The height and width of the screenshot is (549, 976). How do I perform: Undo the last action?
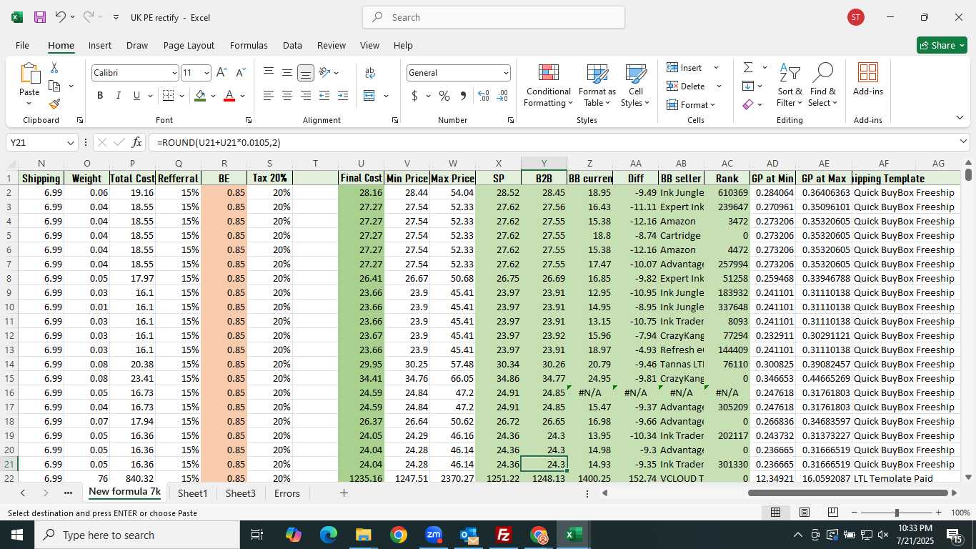tap(61, 17)
